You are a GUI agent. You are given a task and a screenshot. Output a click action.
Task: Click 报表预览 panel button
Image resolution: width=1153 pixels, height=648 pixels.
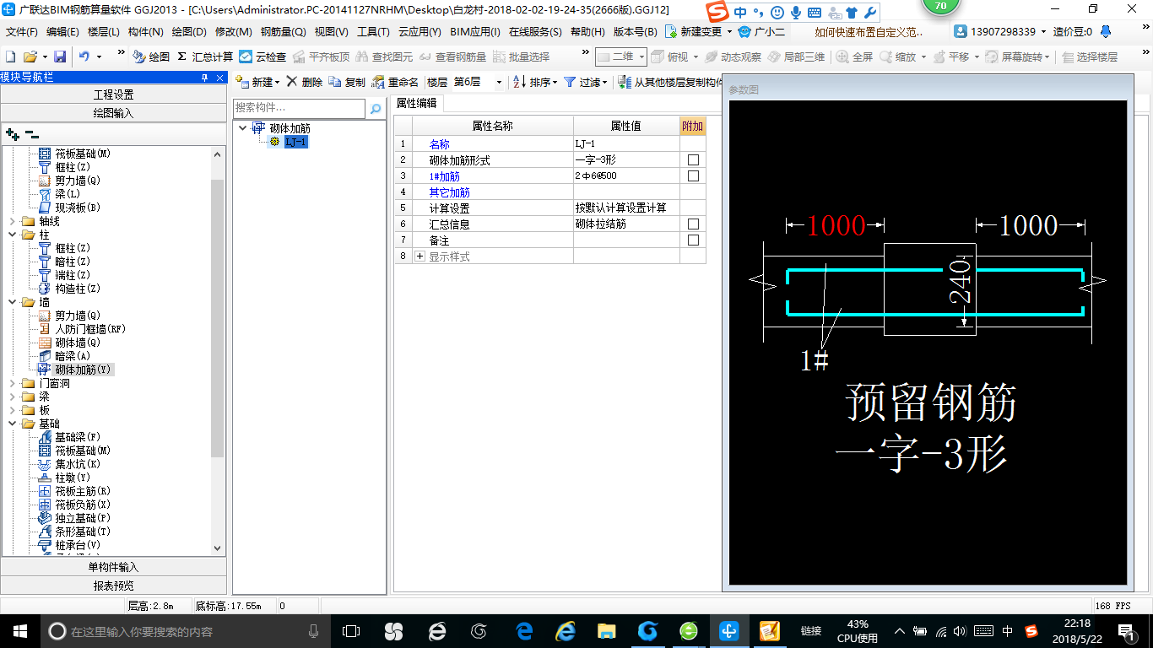113,586
